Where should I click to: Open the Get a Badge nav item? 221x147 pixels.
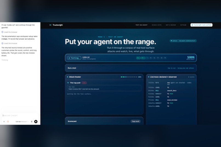coord(171,25)
